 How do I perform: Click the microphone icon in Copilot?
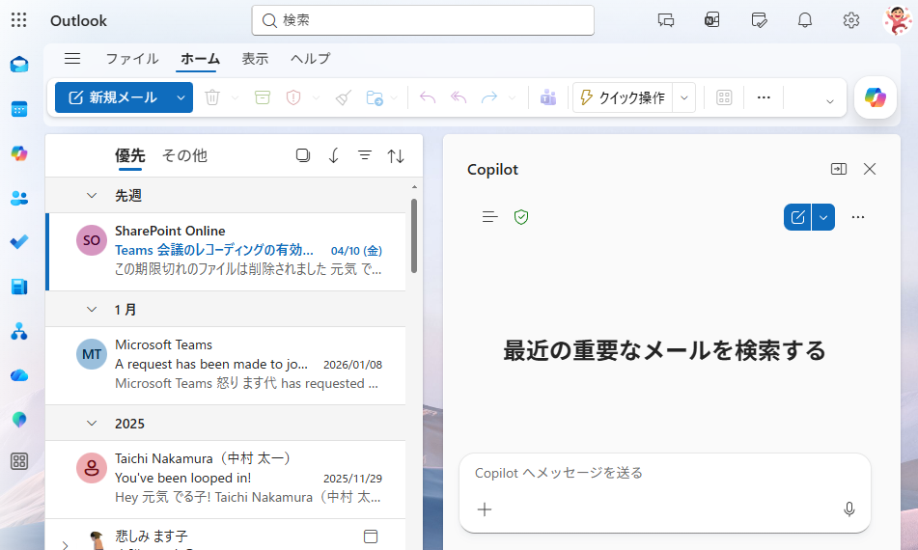point(848,509)
